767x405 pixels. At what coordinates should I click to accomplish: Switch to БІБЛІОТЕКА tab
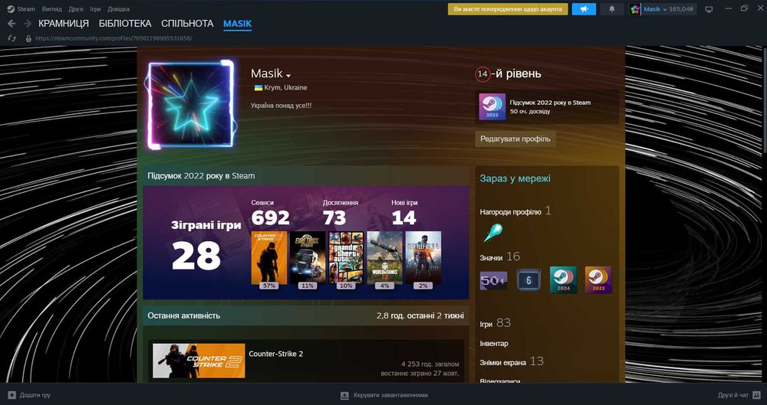pos(125,24)
